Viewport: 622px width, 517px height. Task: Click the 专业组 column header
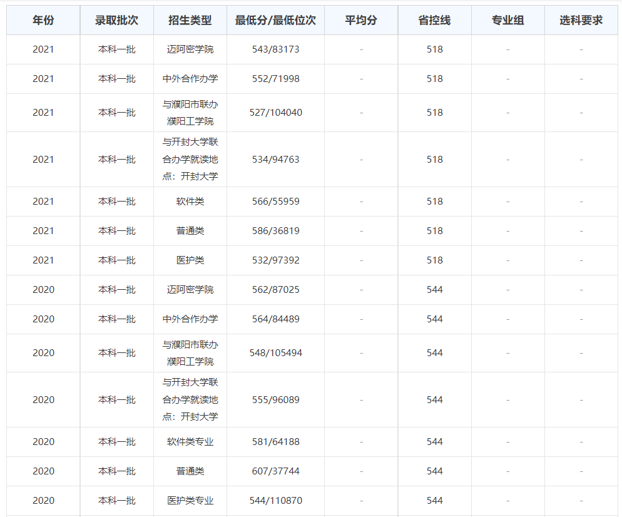point(508,20)
